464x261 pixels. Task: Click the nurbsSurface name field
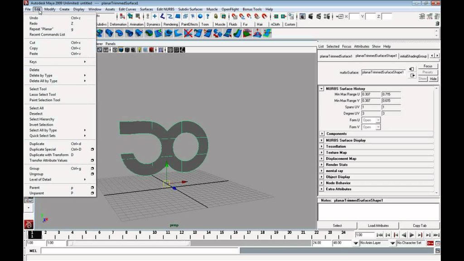point(383,72)
